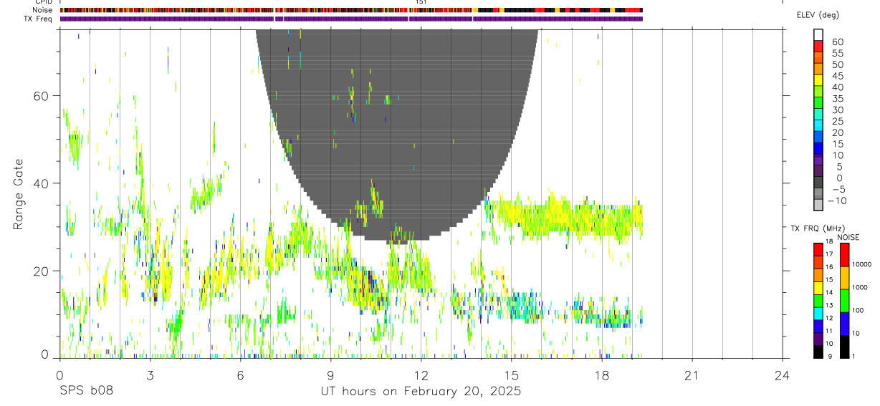Select the TX Freq row label at top left

37,19
